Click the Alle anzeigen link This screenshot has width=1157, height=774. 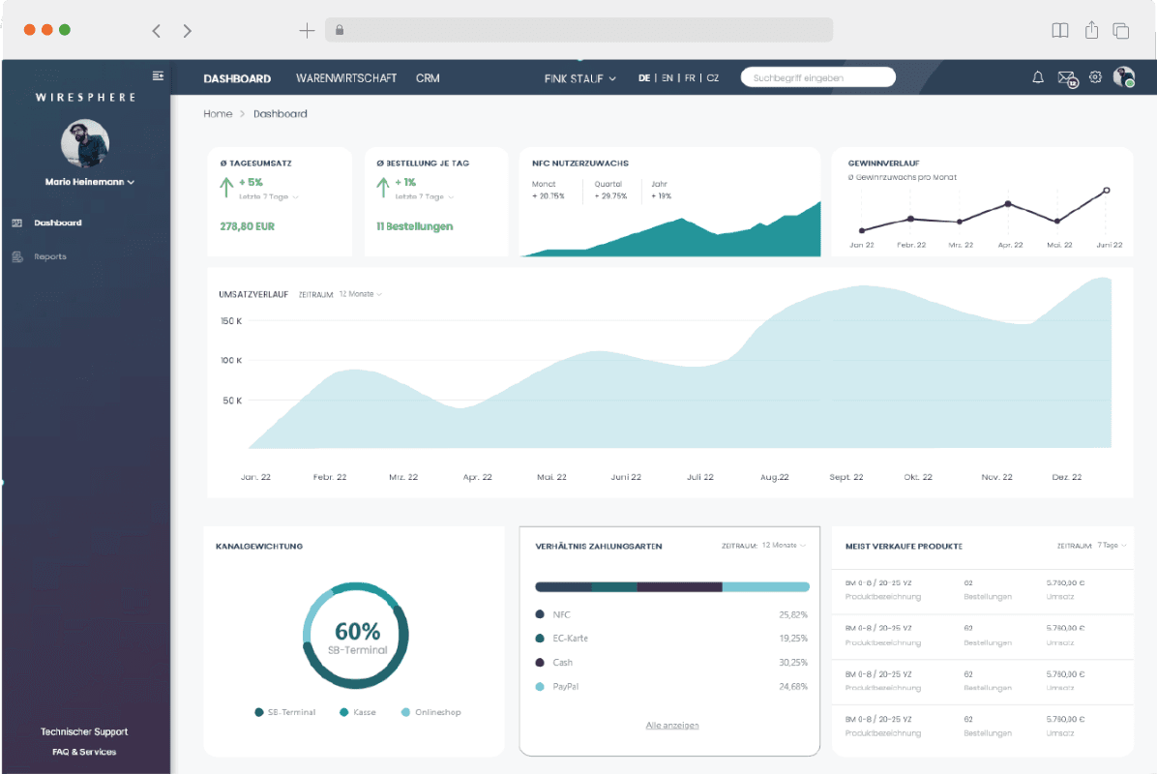(671, 725)
